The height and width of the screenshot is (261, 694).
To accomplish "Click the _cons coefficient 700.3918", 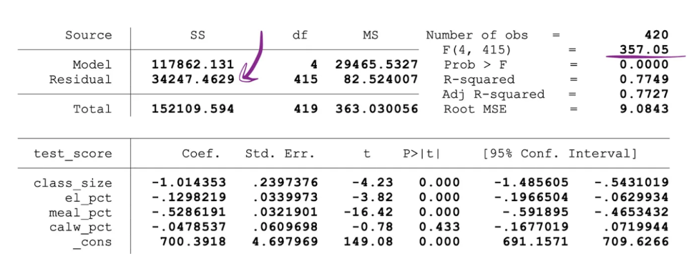I will [x=193, y=242].
